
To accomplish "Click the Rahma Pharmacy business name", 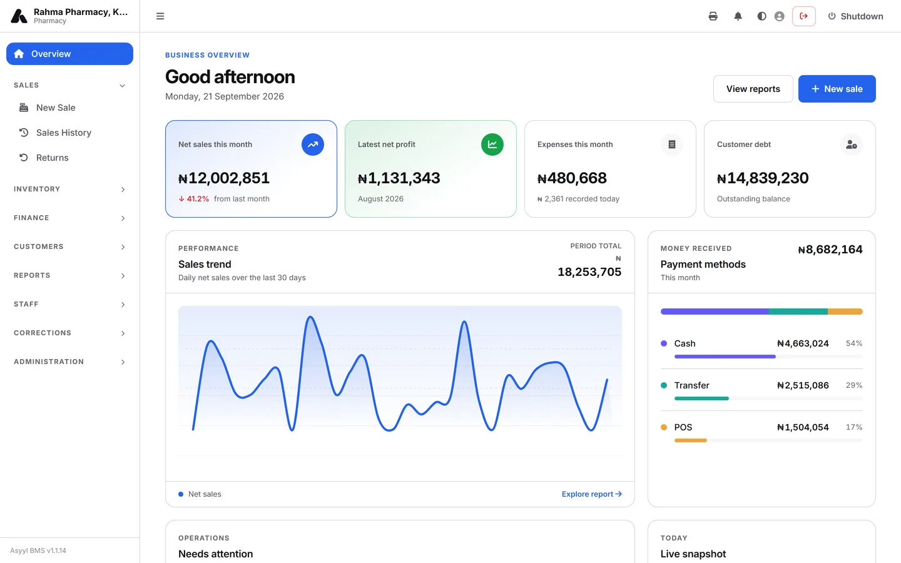I will click(81, 12).
